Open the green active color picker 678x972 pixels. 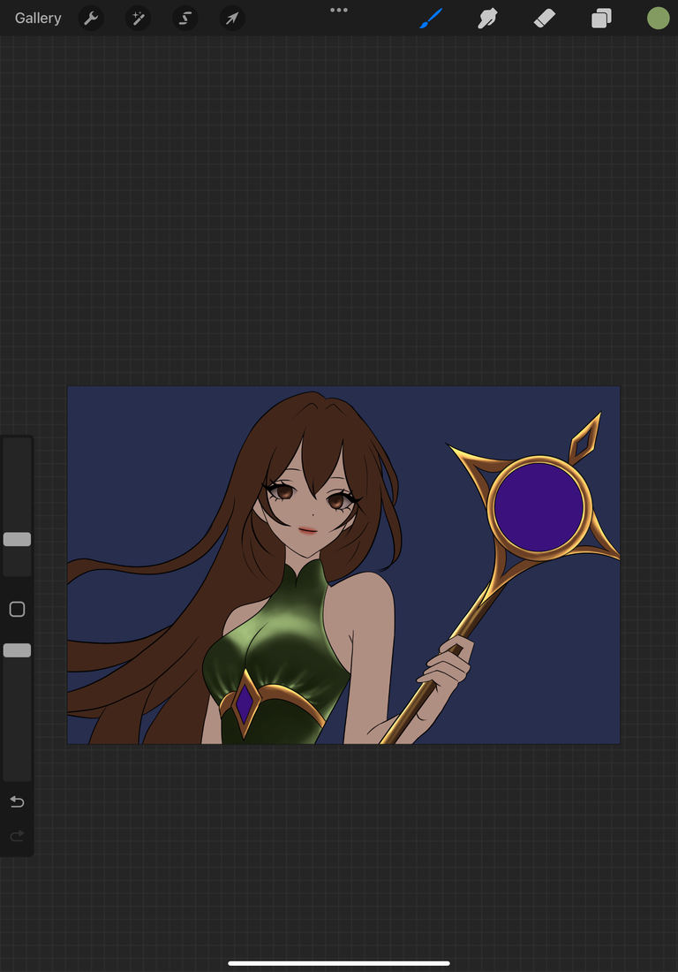click(659, 18)
